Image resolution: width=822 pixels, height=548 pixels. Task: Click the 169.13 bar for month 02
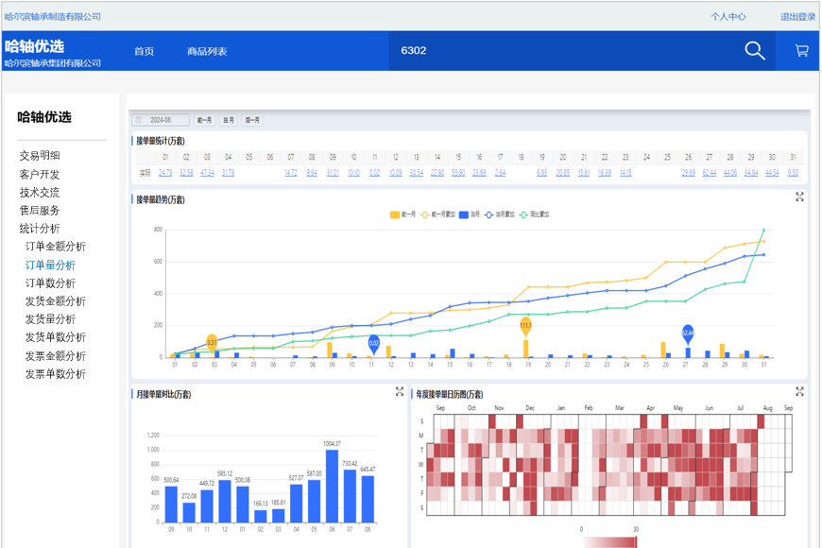[x=261, y=516]
